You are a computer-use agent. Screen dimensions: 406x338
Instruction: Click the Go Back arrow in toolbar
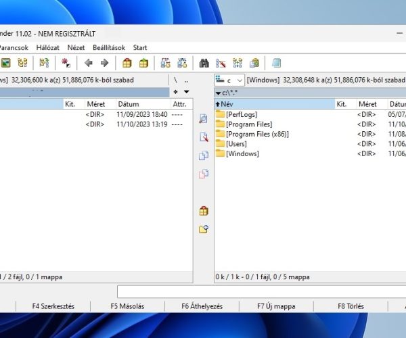coord(89,63)
